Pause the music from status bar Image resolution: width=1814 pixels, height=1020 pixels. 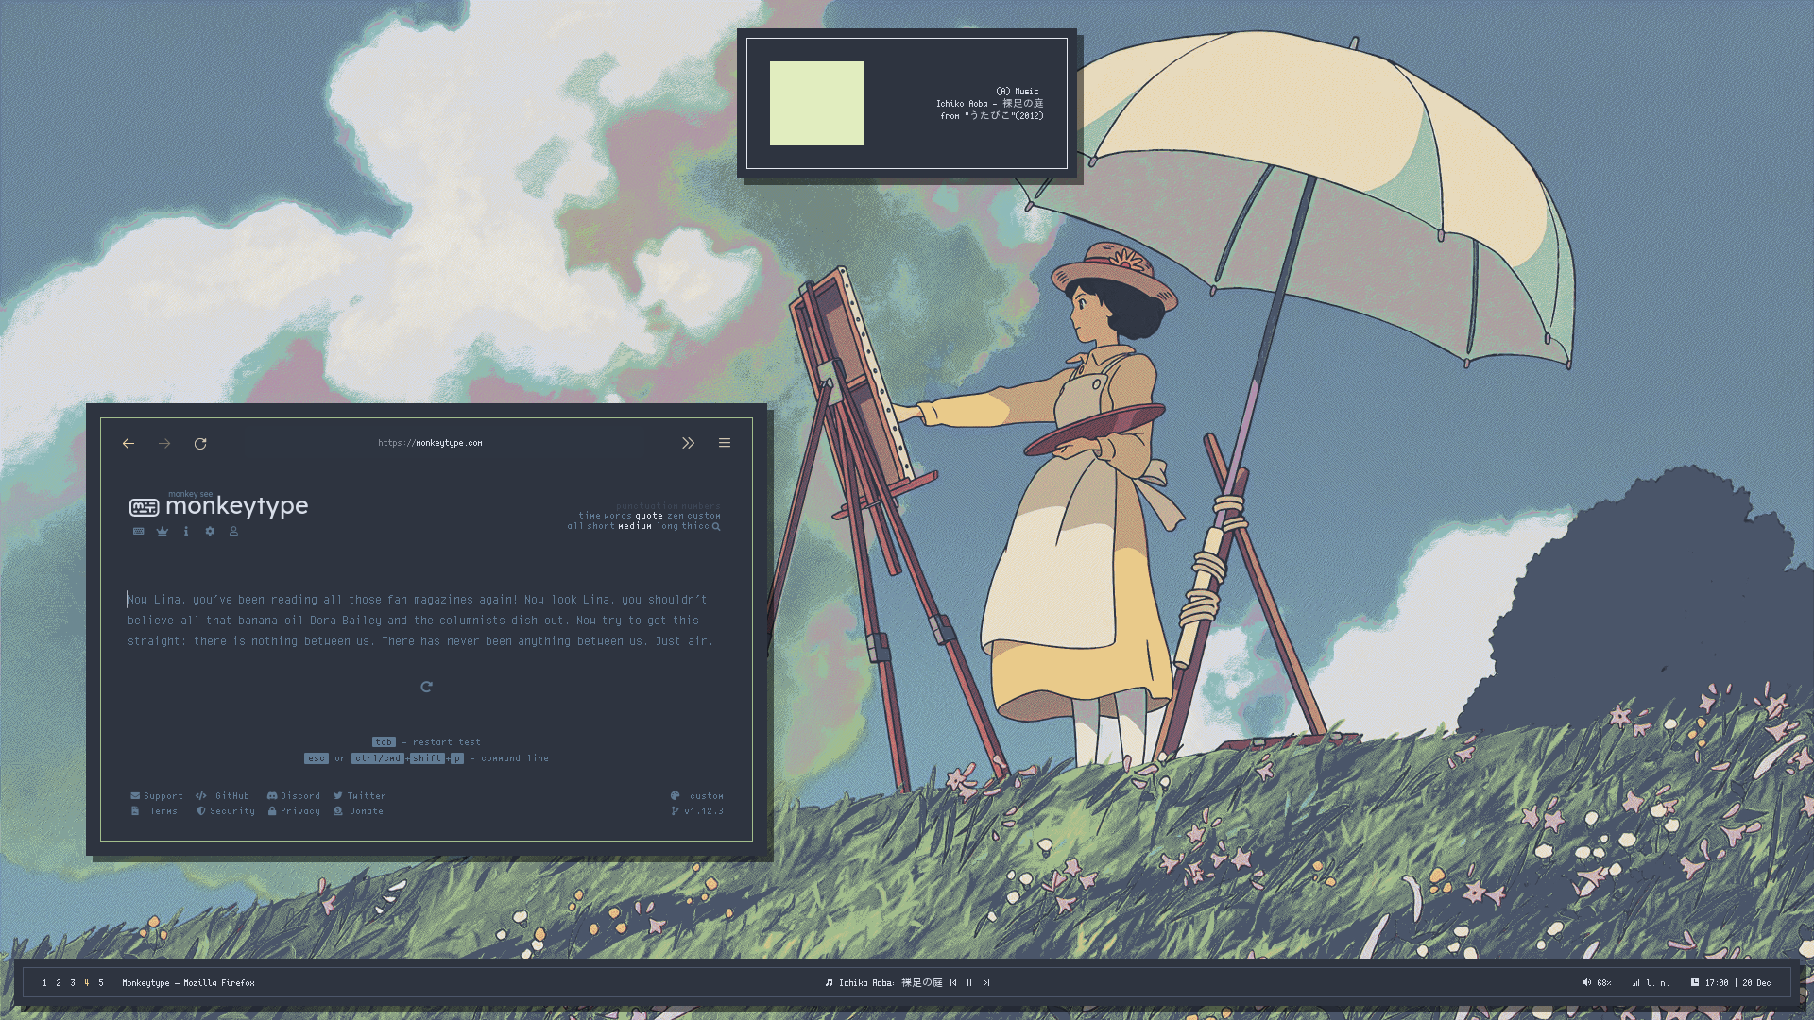click(969, 983)
